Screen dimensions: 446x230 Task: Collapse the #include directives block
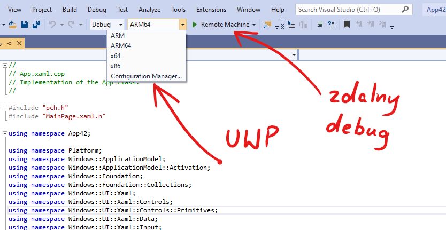pyautogui.click(x=5, y=108)
